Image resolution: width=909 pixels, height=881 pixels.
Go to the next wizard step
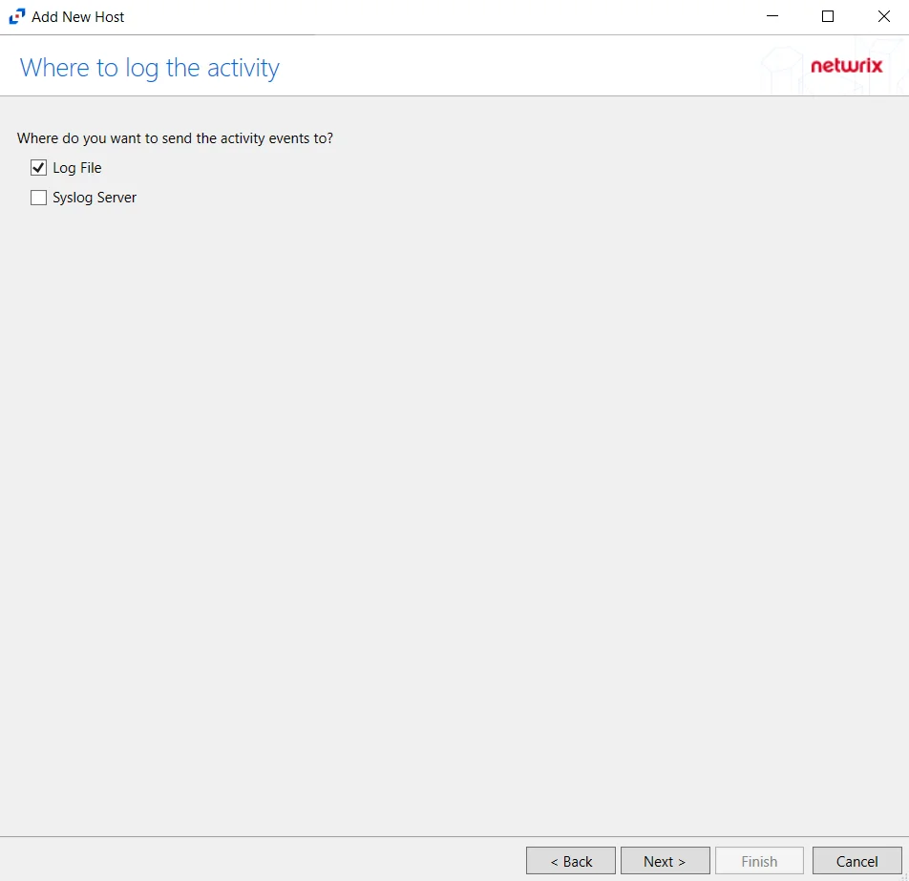(665, 861)
